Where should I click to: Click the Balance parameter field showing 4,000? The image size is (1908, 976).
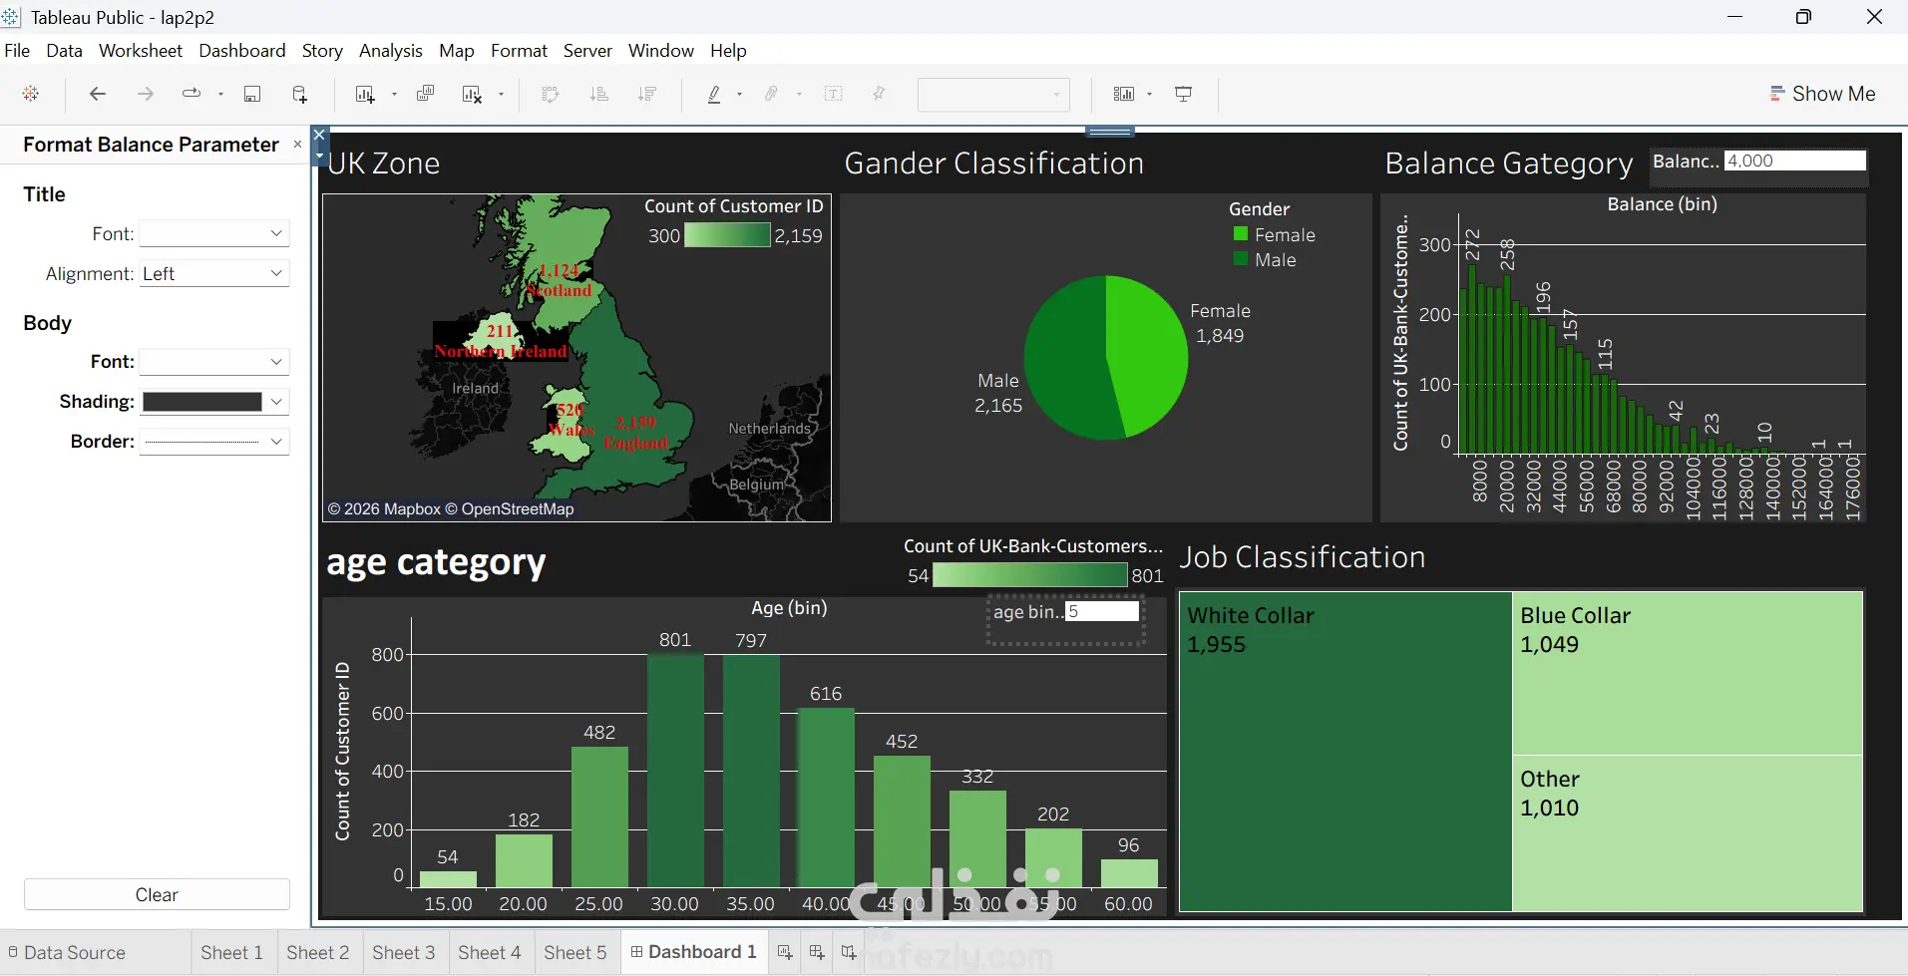pos(1794,162)
